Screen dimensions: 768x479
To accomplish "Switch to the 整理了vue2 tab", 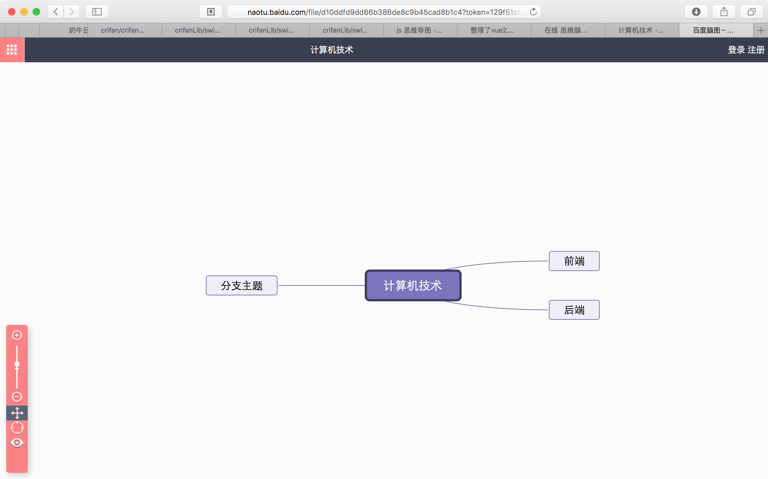I will (x=492, y=31).
